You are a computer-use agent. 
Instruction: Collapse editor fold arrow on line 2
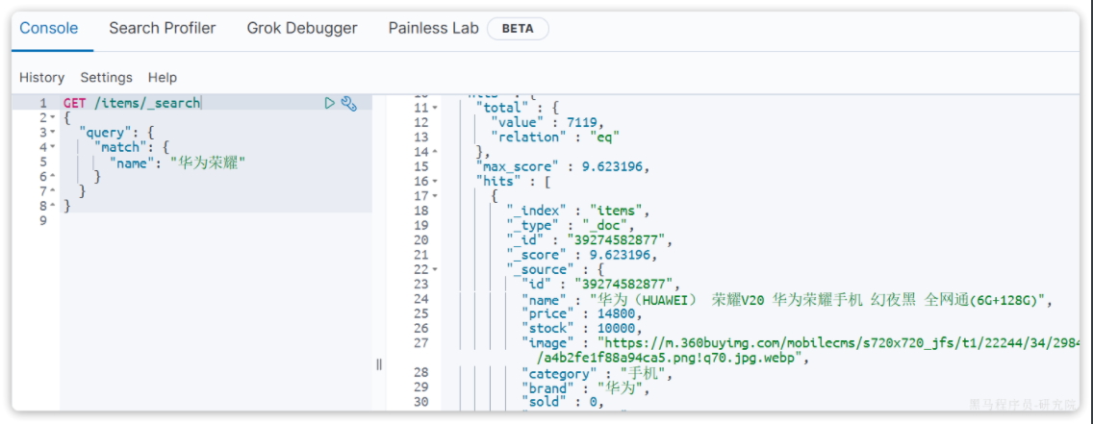(52, 117)
